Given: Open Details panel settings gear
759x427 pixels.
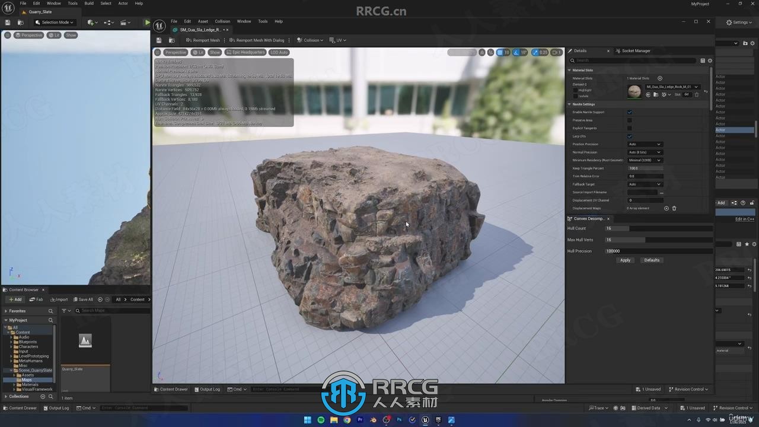Looking at the screenshot, I should [710, 60].
